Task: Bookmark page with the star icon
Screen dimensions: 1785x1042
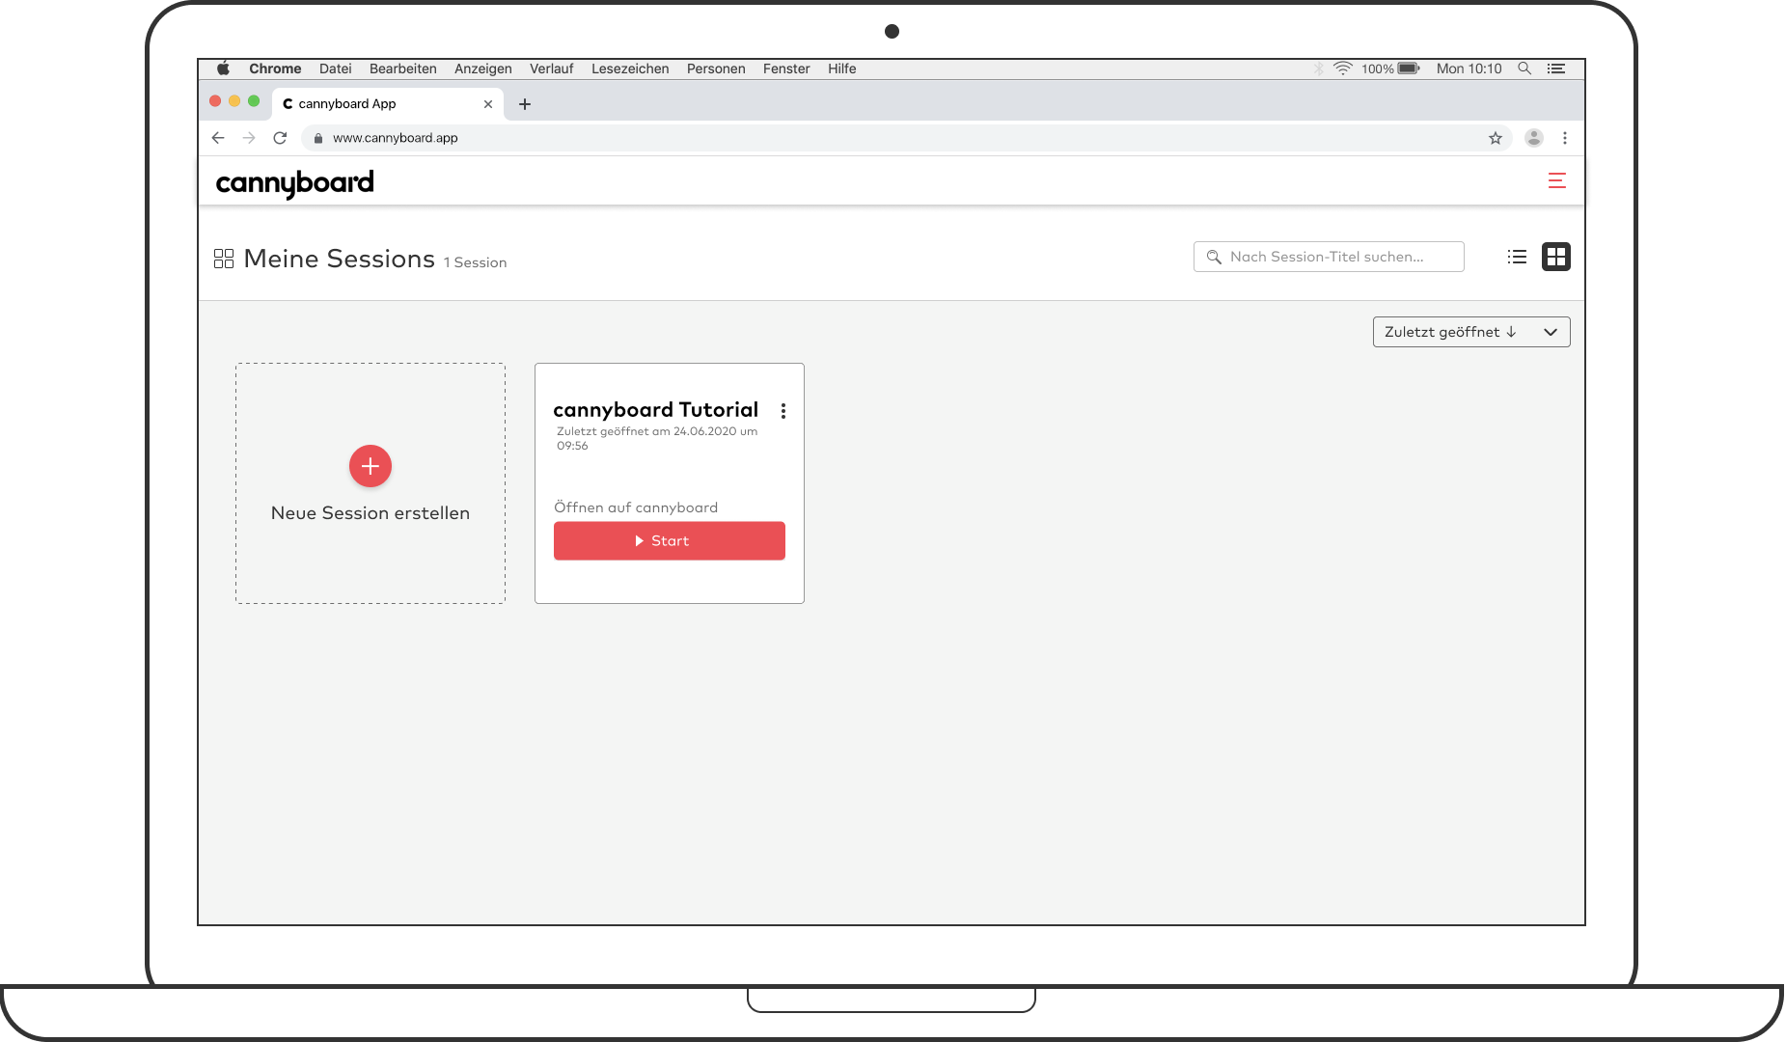Action: click(x=1496, y=138)
